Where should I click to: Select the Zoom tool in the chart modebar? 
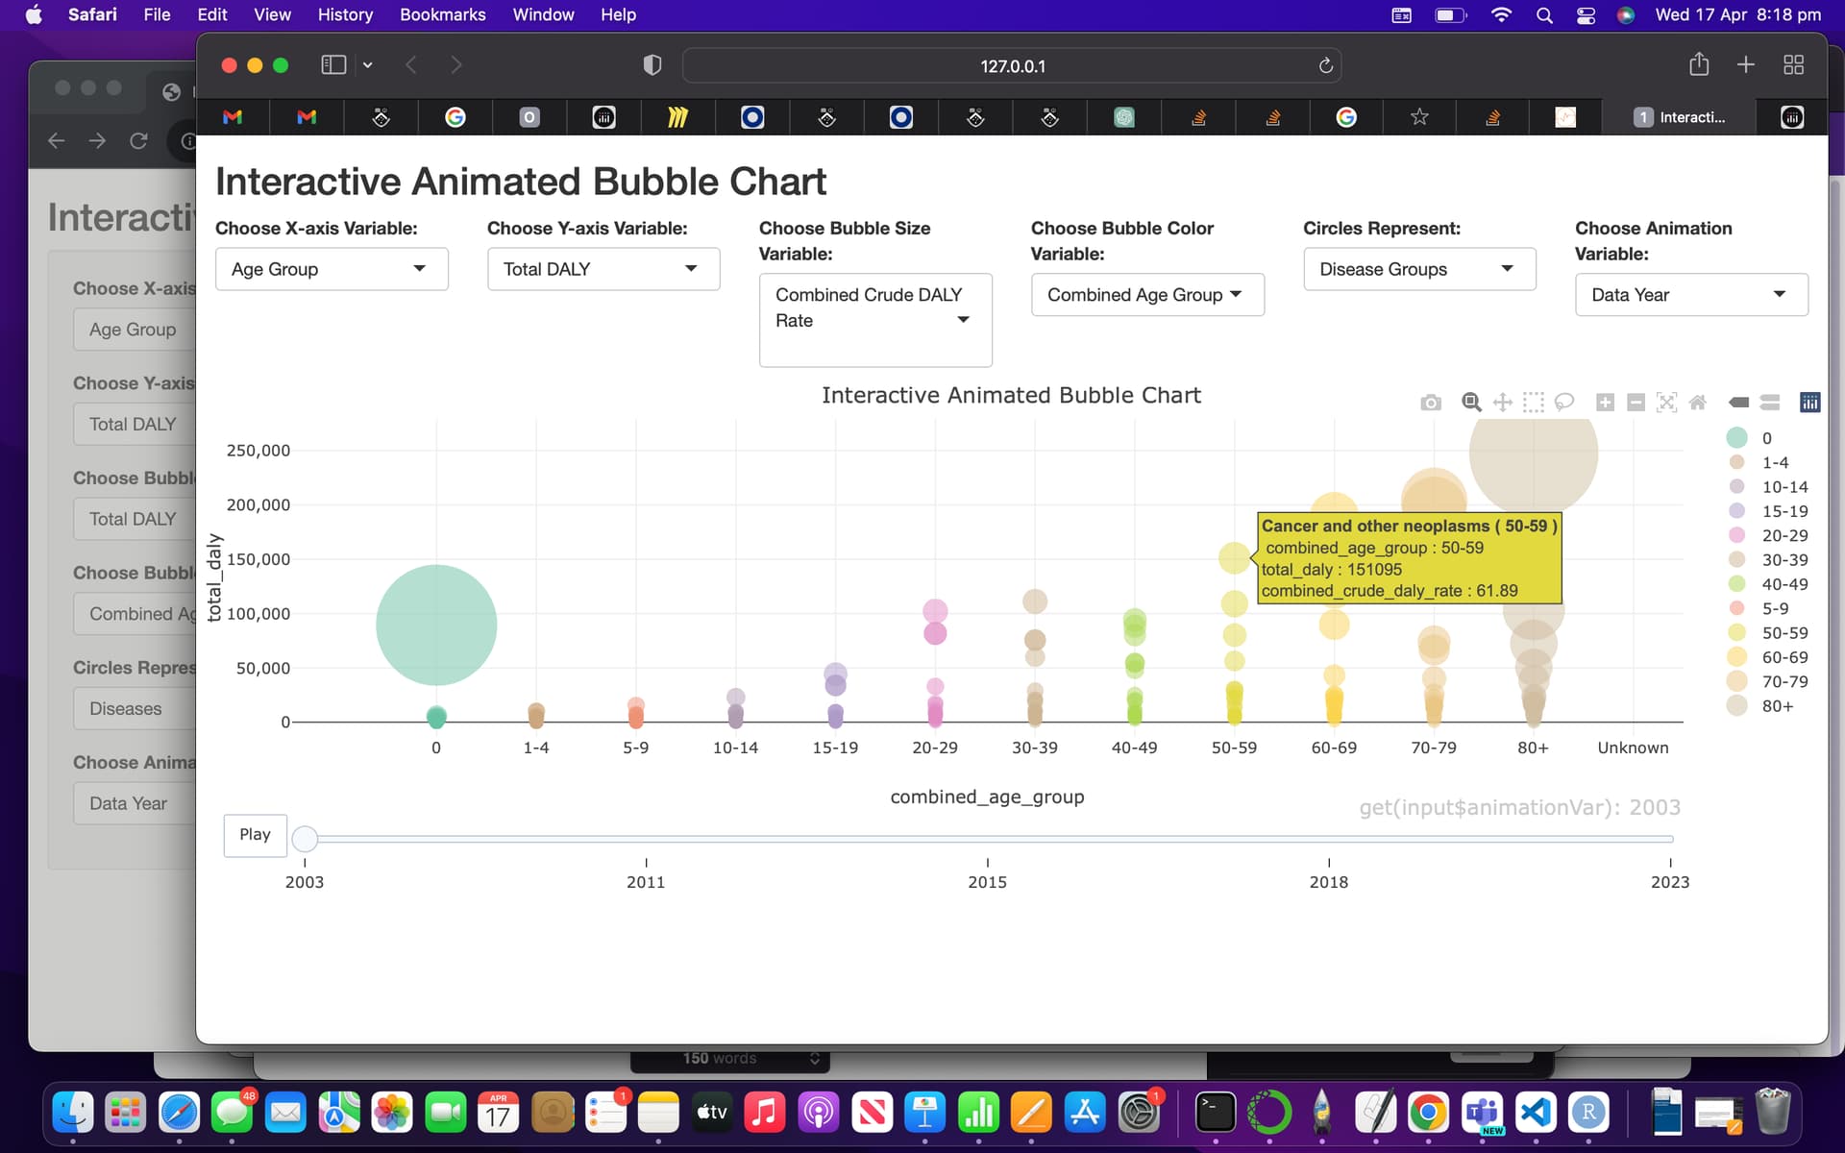pyautogui.click(x=1470, y=403)
